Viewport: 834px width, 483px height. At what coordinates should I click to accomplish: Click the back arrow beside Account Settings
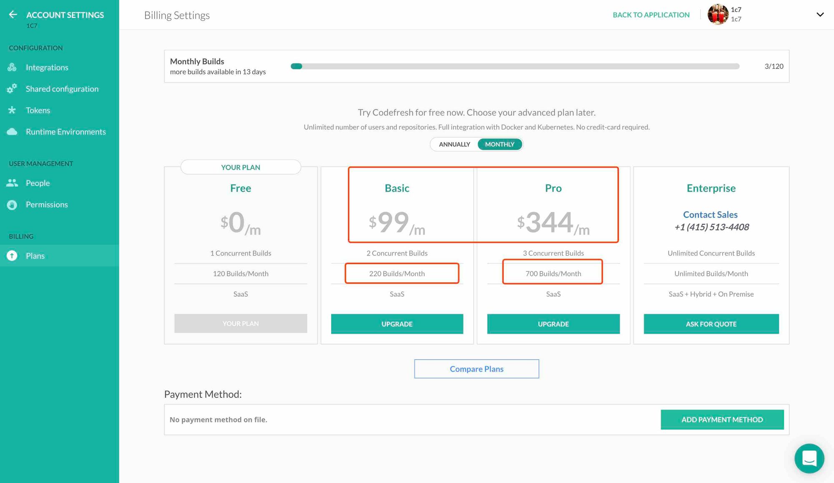click(13, 15)
